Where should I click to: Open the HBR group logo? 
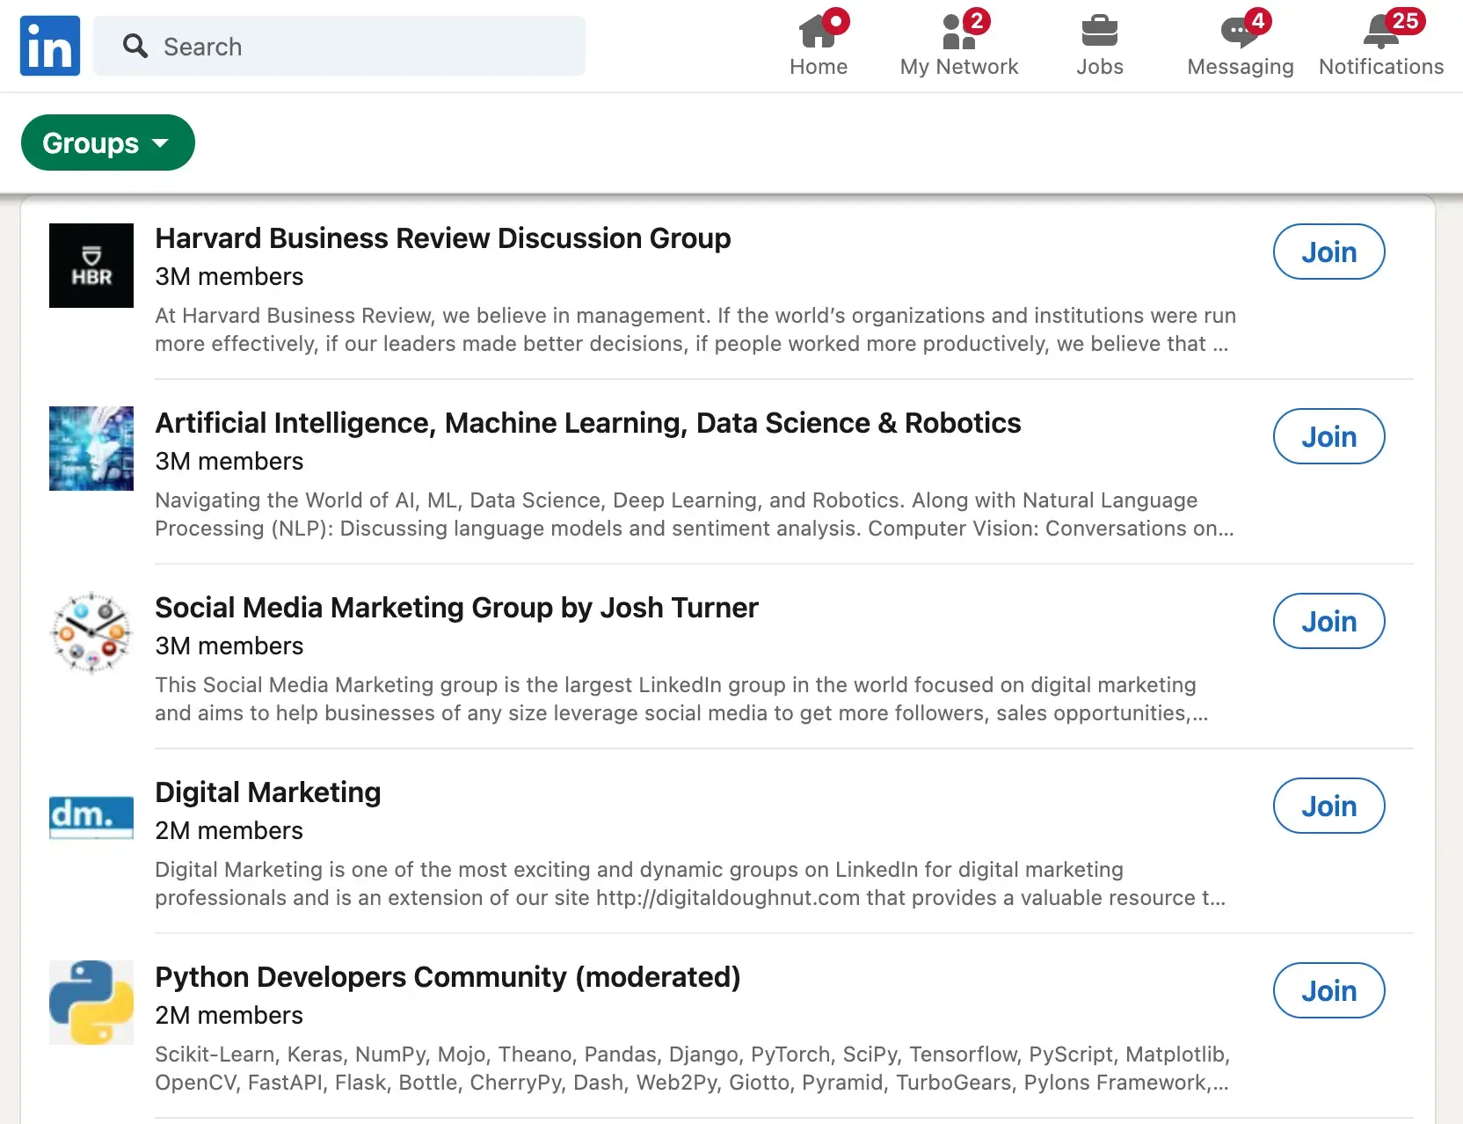click(91, 266)
